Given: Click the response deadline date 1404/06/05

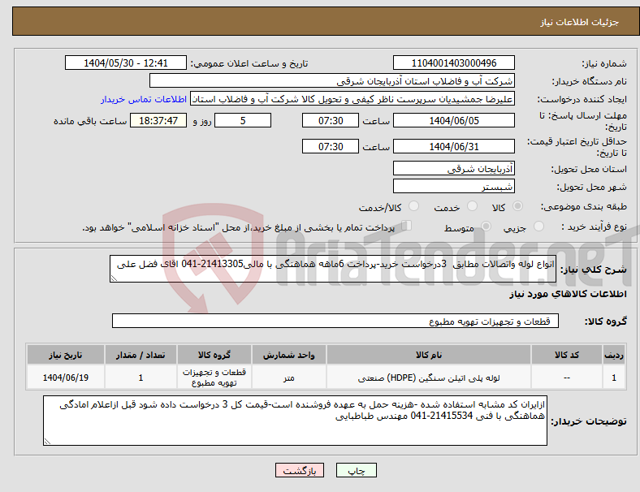Looking at the screenshot, I should pos(453,121).
